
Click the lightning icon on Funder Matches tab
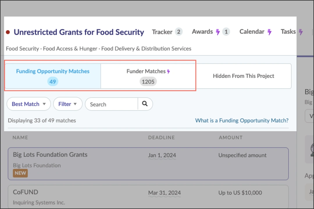point(169,71)
